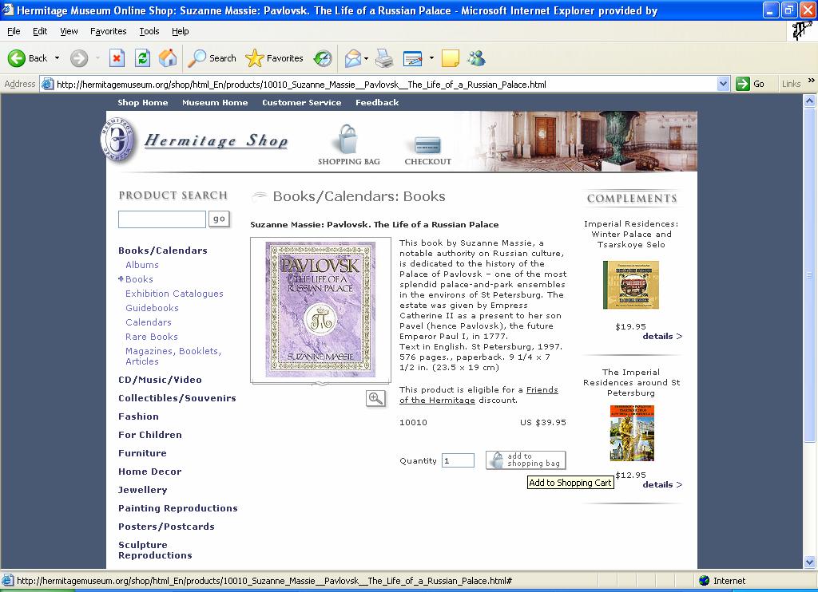
Task: View details for Imperial Residences $19.95 book
Action: pyautogui.click(x=662, y=336)
